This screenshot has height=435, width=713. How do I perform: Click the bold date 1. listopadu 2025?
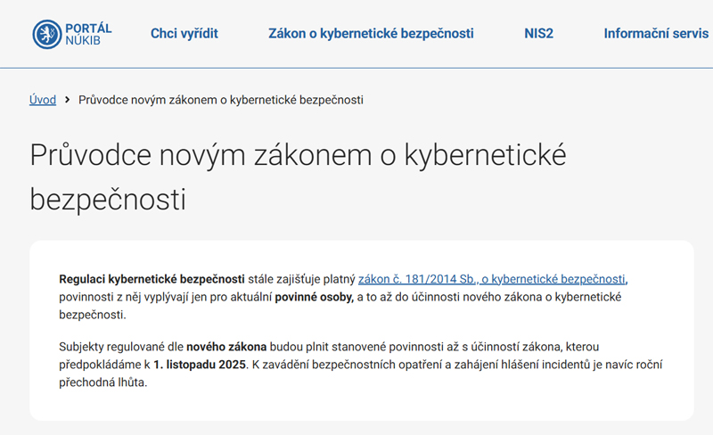tap(200, 365)
